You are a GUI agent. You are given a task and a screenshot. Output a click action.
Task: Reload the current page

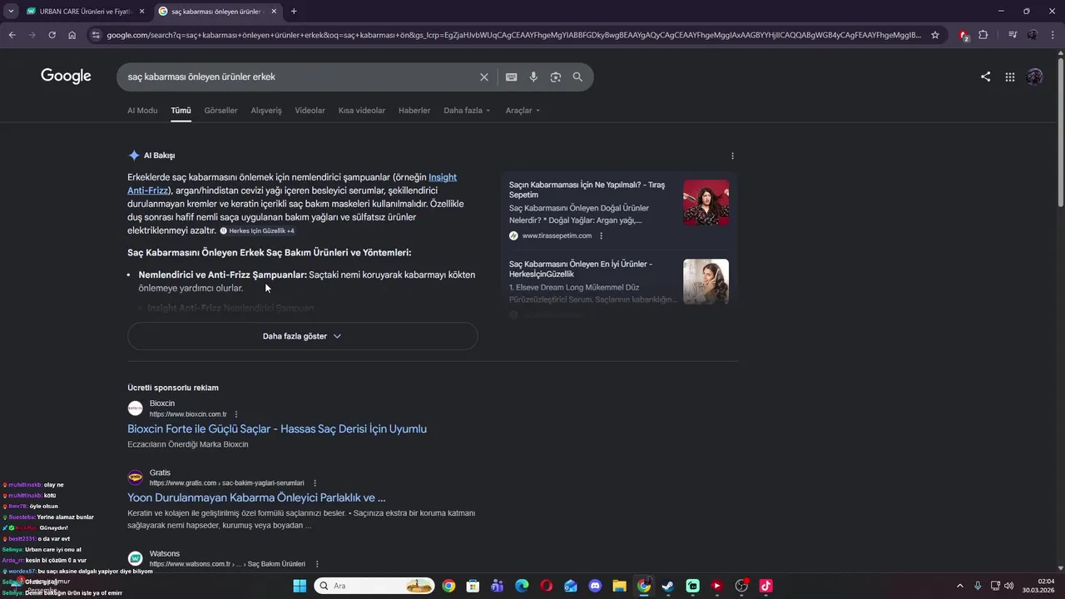coord(52,35)
